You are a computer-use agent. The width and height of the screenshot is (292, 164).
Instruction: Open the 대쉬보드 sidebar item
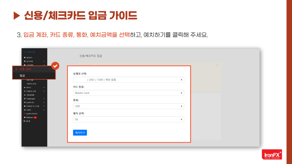(29, 58)
